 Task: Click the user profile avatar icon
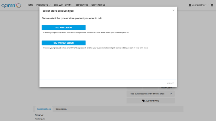click(190, 5)
